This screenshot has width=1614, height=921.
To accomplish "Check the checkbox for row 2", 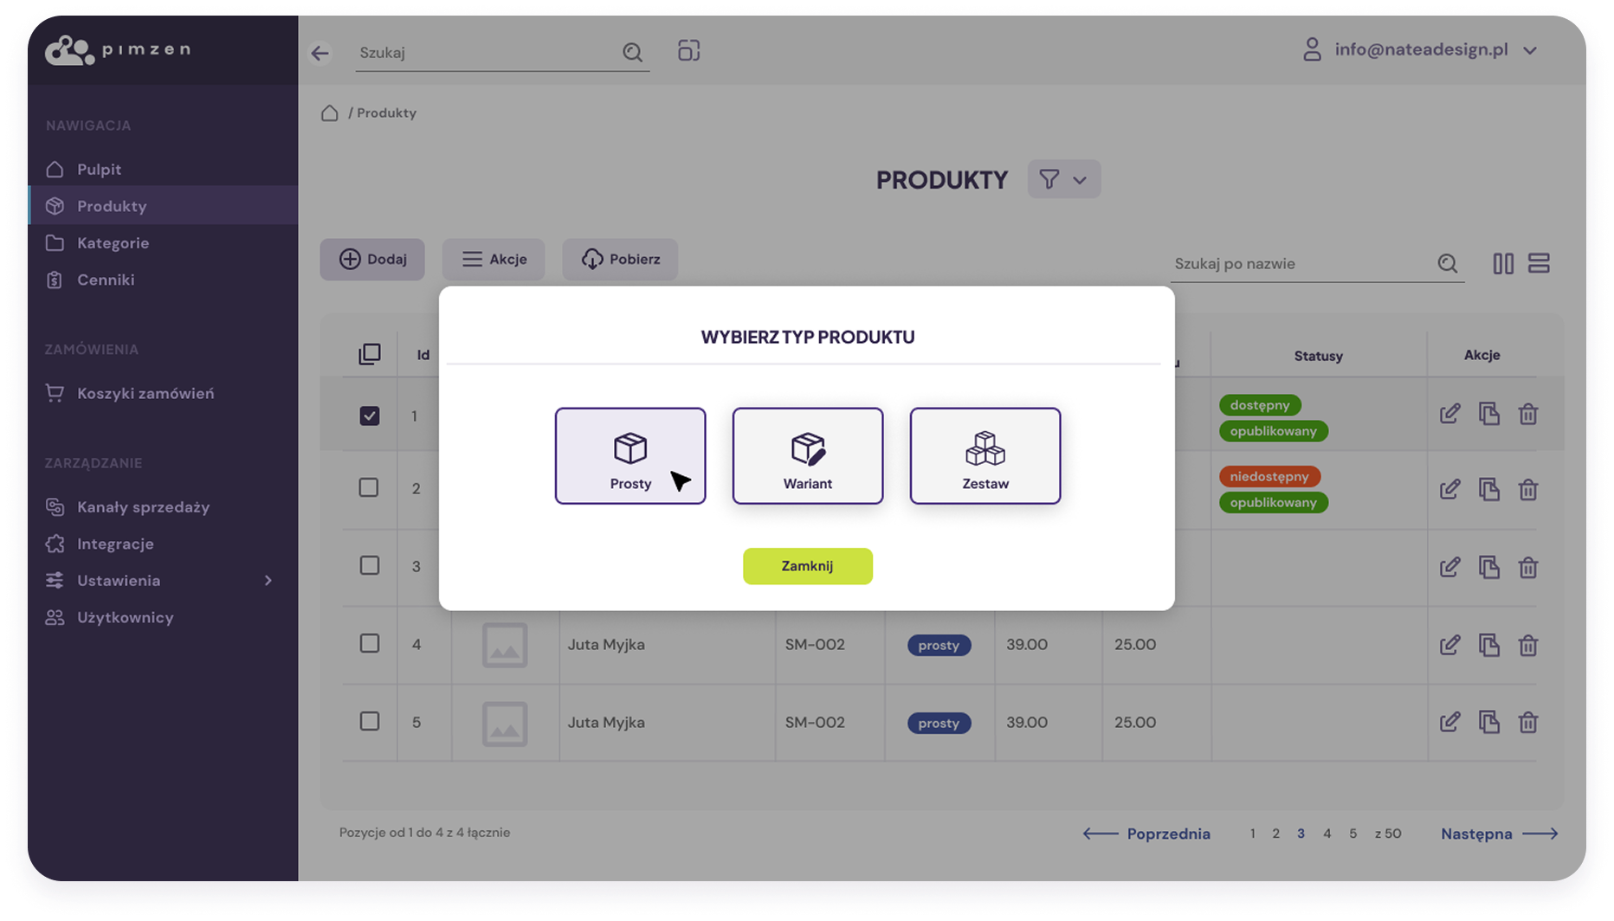I will coord(370,487).
